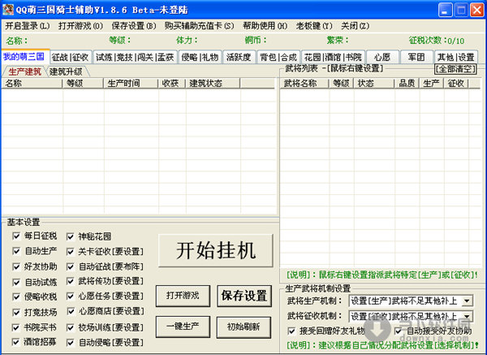This screenshot has width=487, height=355.
Task: Toggle the 书院买书 checkbox
Action: pos(16,327)
